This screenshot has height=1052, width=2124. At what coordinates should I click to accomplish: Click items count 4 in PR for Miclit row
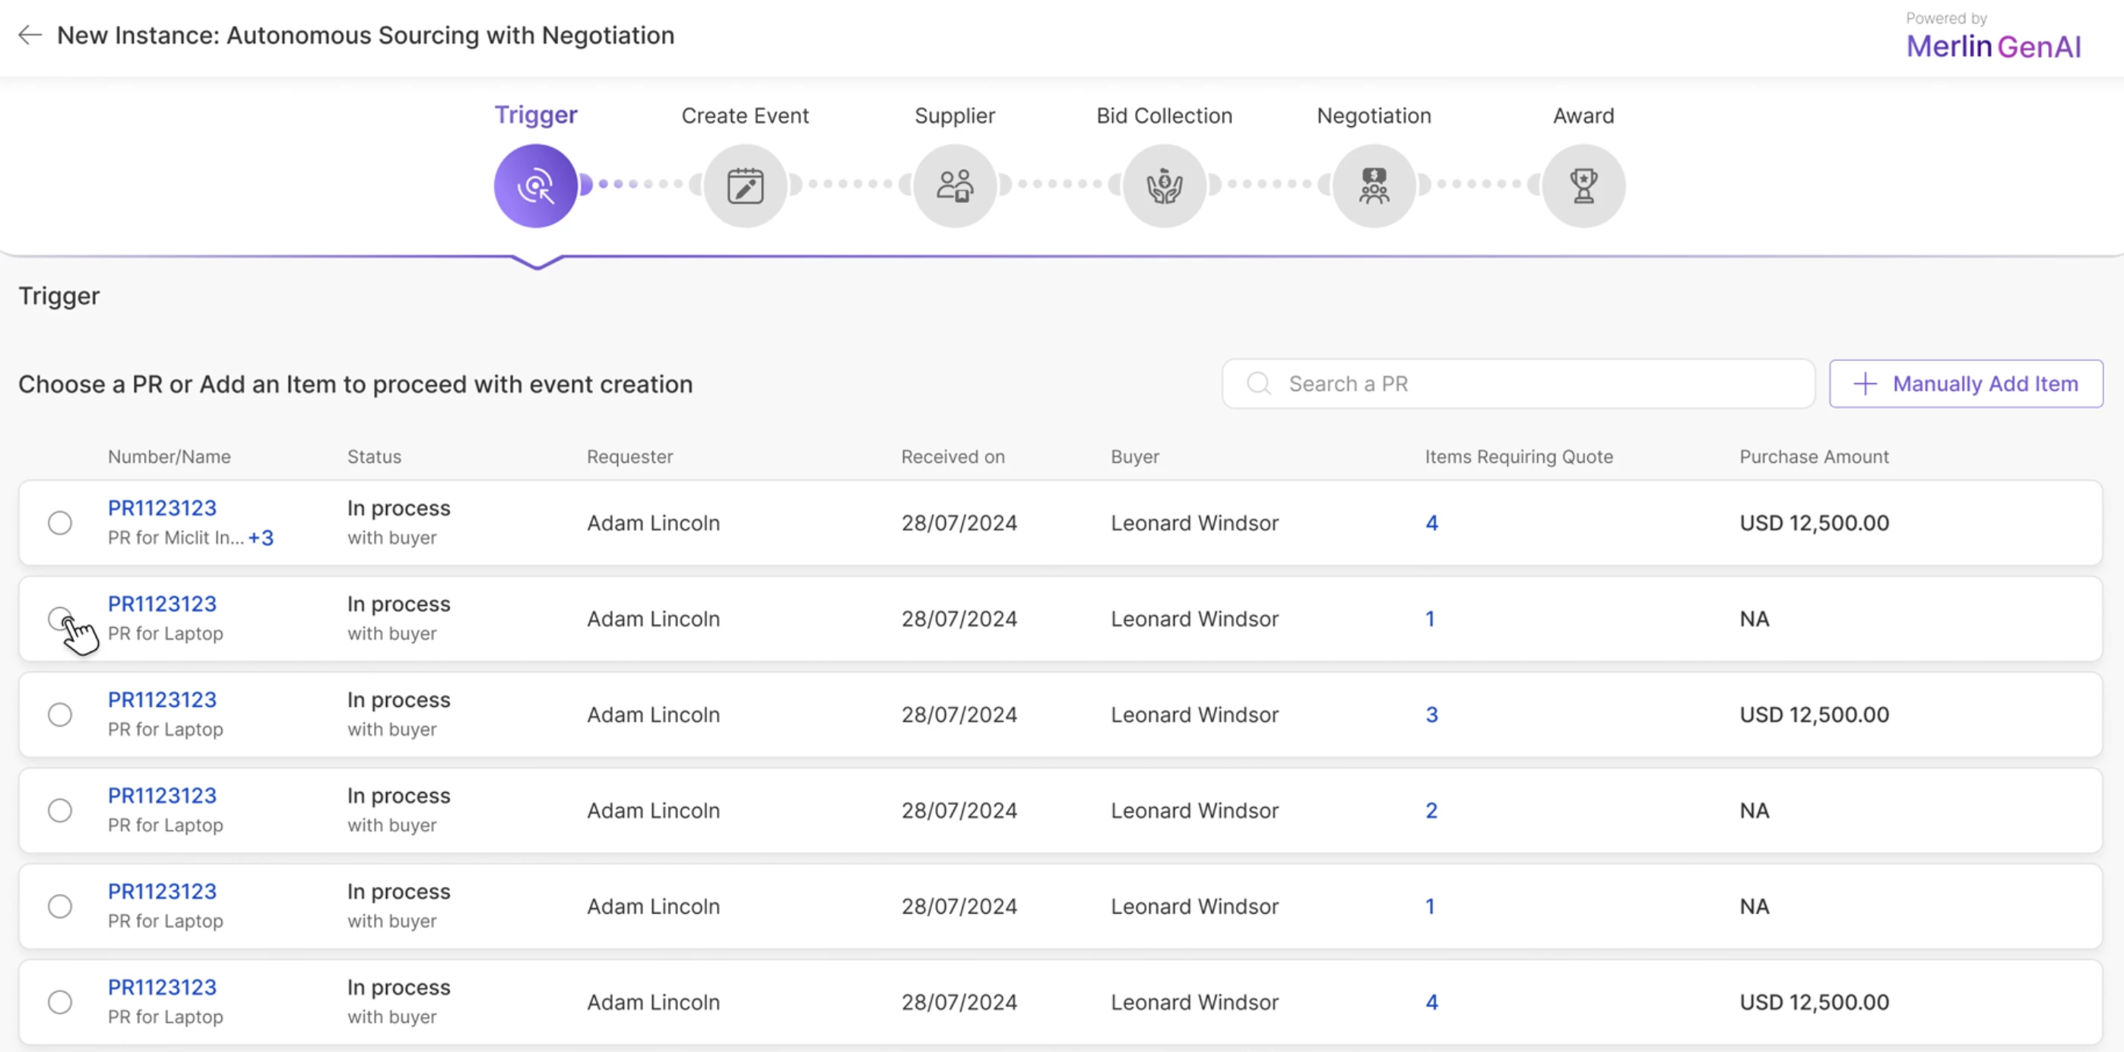pos(1431,523)
